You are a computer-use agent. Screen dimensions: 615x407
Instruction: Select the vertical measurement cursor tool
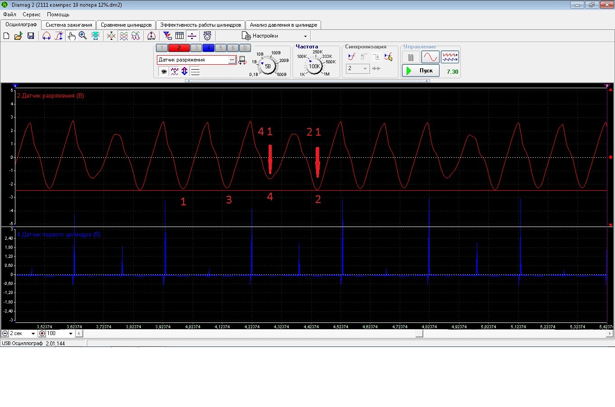tap(59, 36)
